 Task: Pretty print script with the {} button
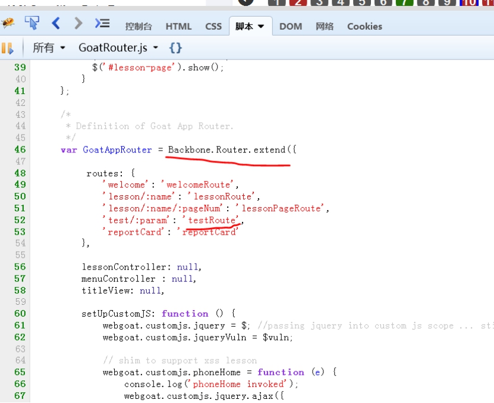click(175, 48)
